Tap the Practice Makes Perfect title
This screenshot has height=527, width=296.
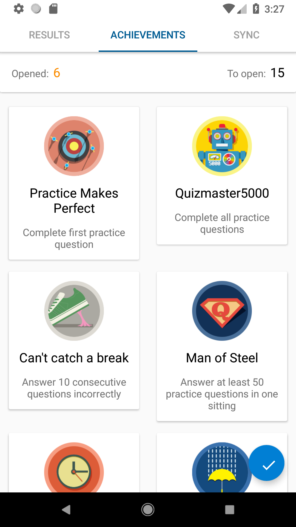[74, 201]
